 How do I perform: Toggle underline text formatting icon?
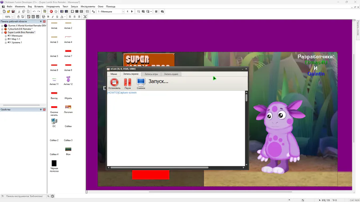pyautogui.click(x=57, y=17)
